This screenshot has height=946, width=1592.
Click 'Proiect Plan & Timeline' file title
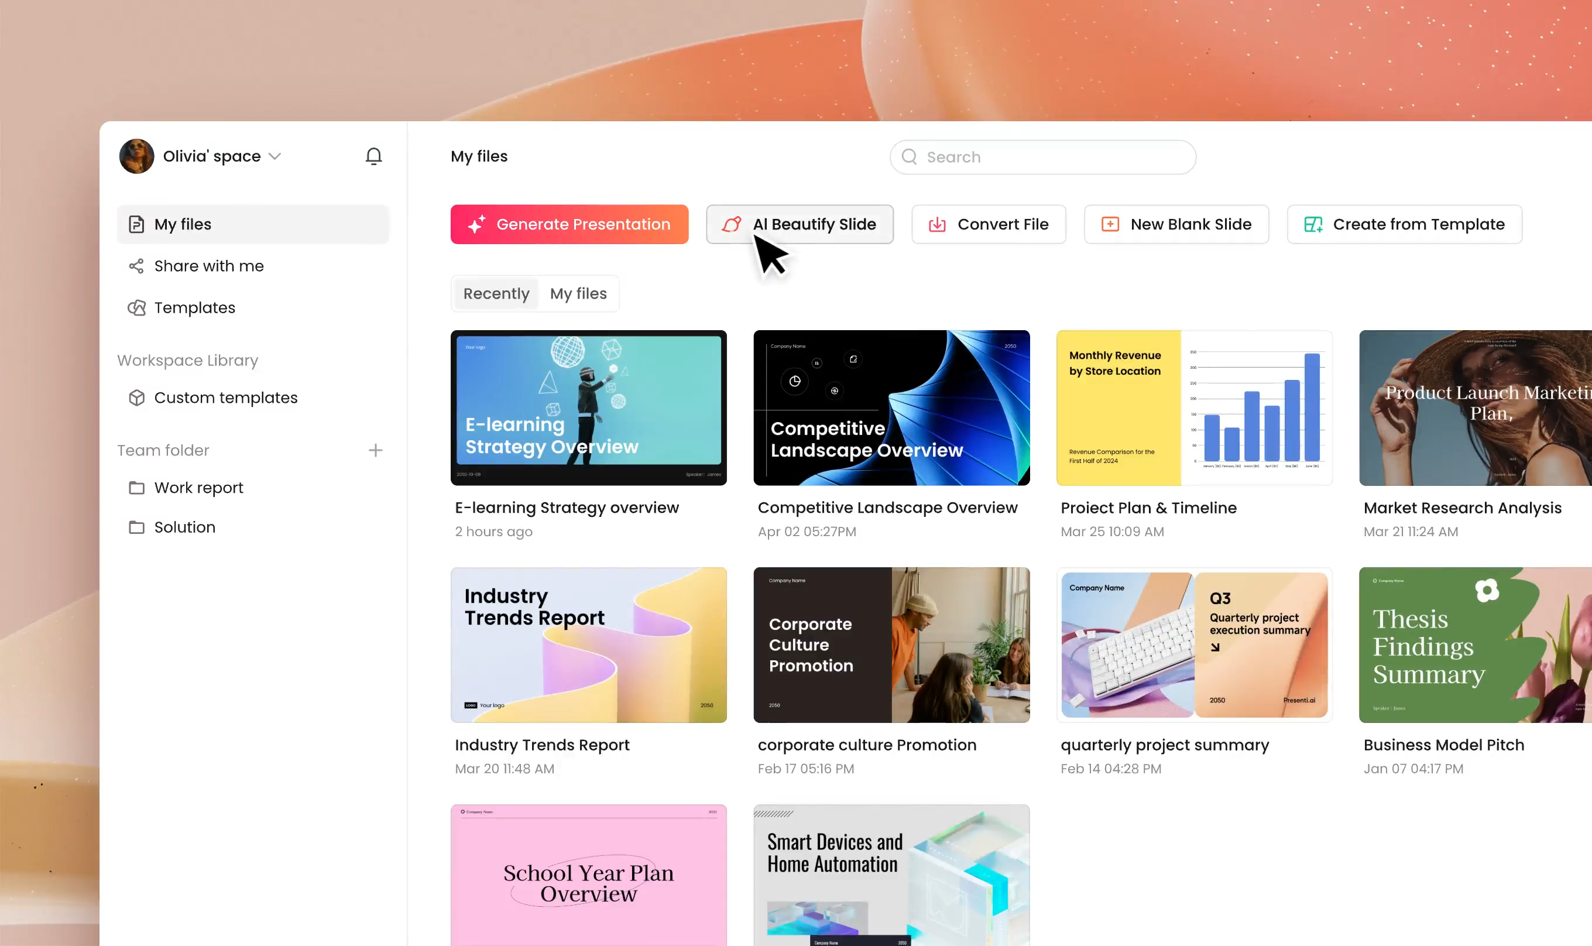pos(1148,508)
